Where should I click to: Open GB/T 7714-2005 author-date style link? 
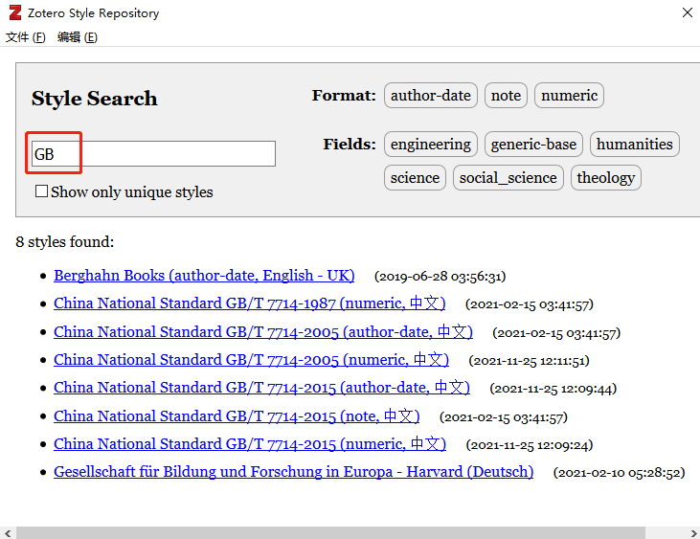pos(263,332)
